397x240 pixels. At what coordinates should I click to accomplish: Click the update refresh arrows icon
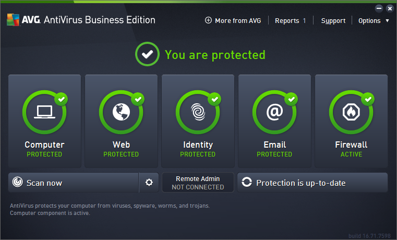click(247, 183)
